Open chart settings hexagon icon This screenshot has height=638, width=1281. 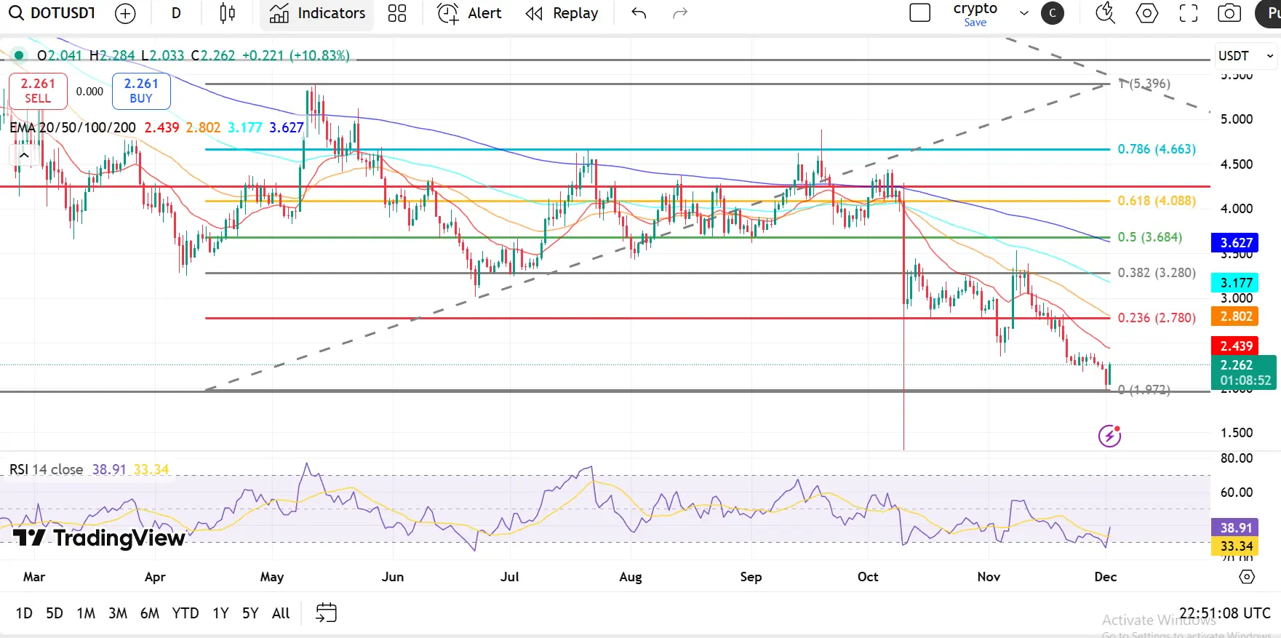1146,13
